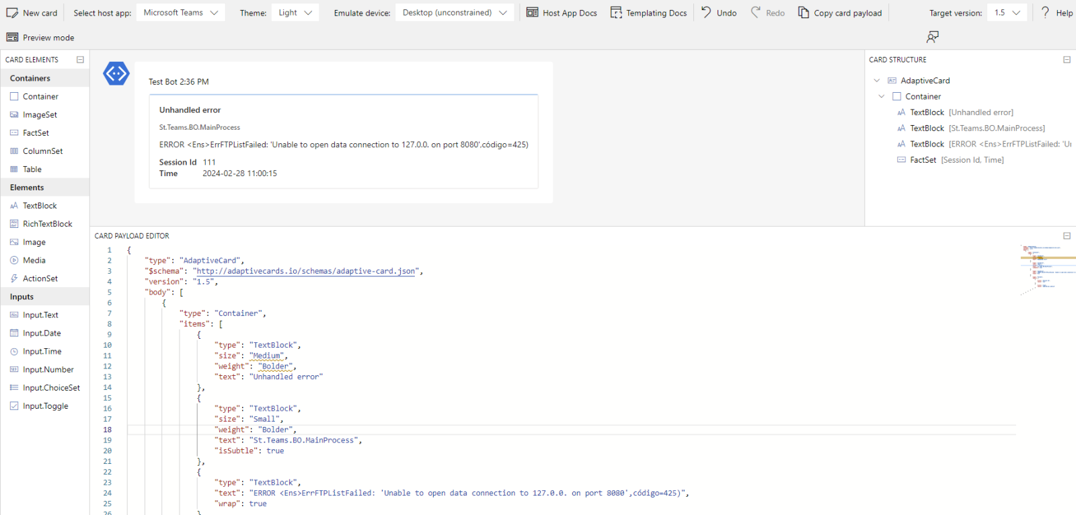Click the feedback person icon
The image size is (1076, 515).
[932, 37]
